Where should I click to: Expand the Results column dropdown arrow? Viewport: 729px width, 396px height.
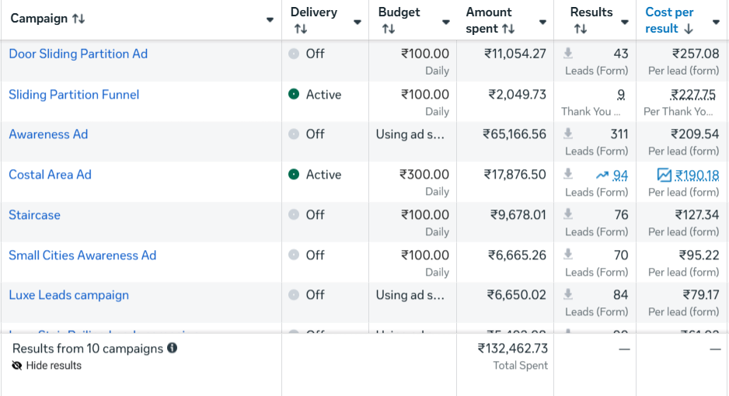click(x=624, y=22)
